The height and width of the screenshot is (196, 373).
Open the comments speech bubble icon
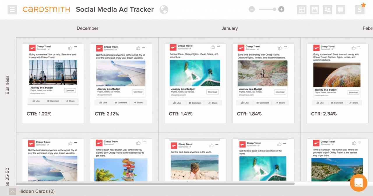(340, 10)
